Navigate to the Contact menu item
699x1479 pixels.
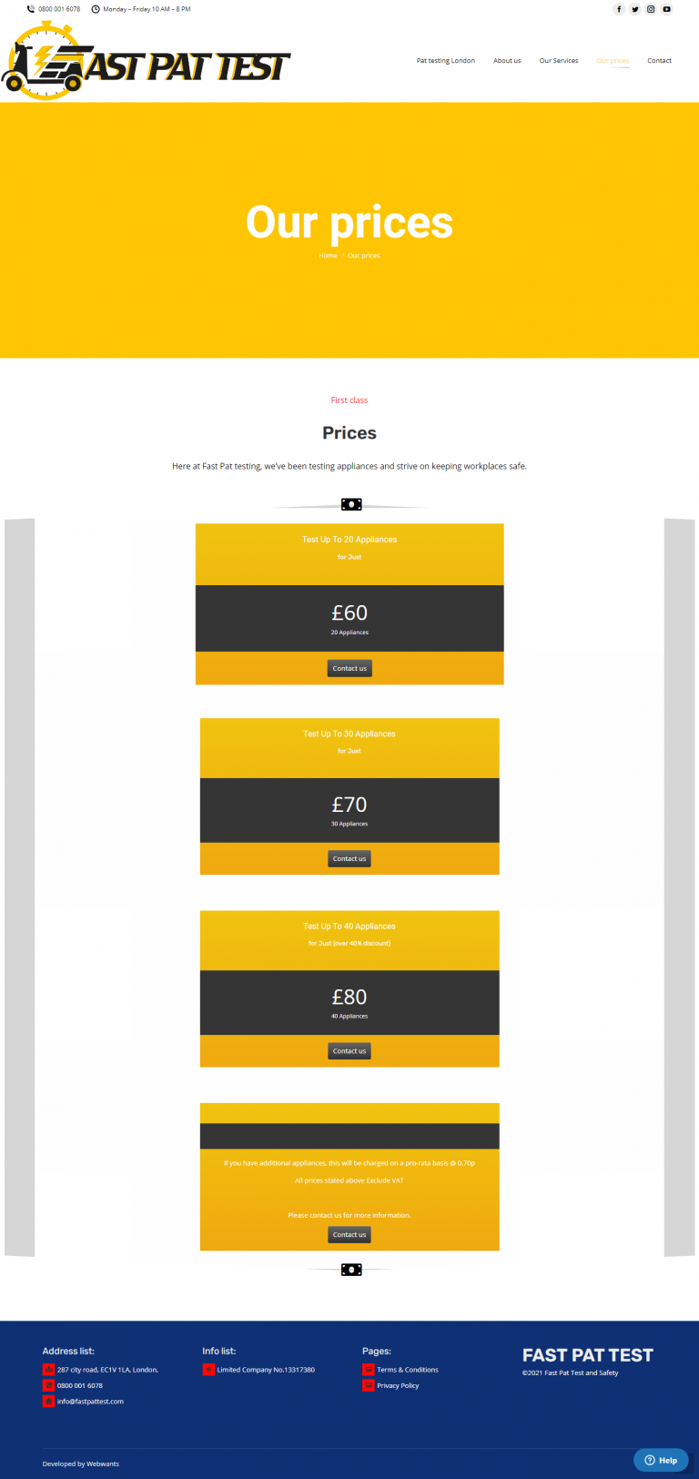659,61
